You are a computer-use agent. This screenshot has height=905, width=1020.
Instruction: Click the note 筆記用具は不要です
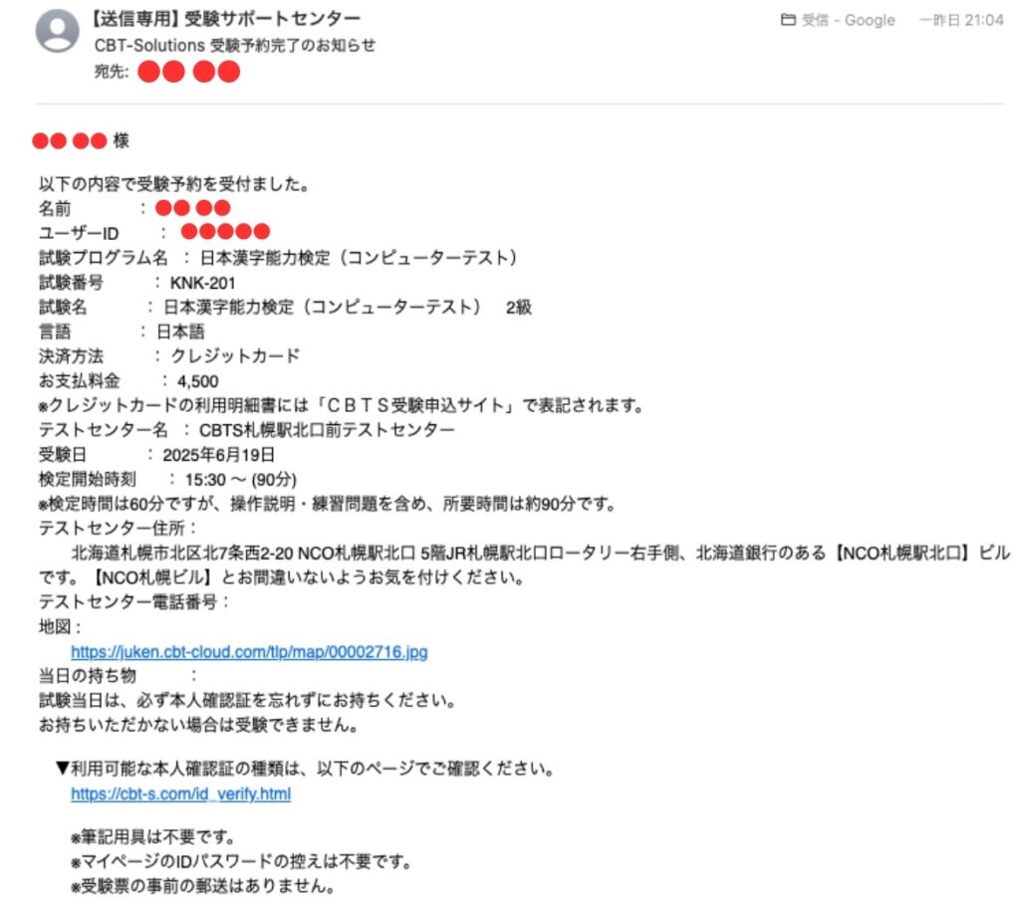(152, 836)
